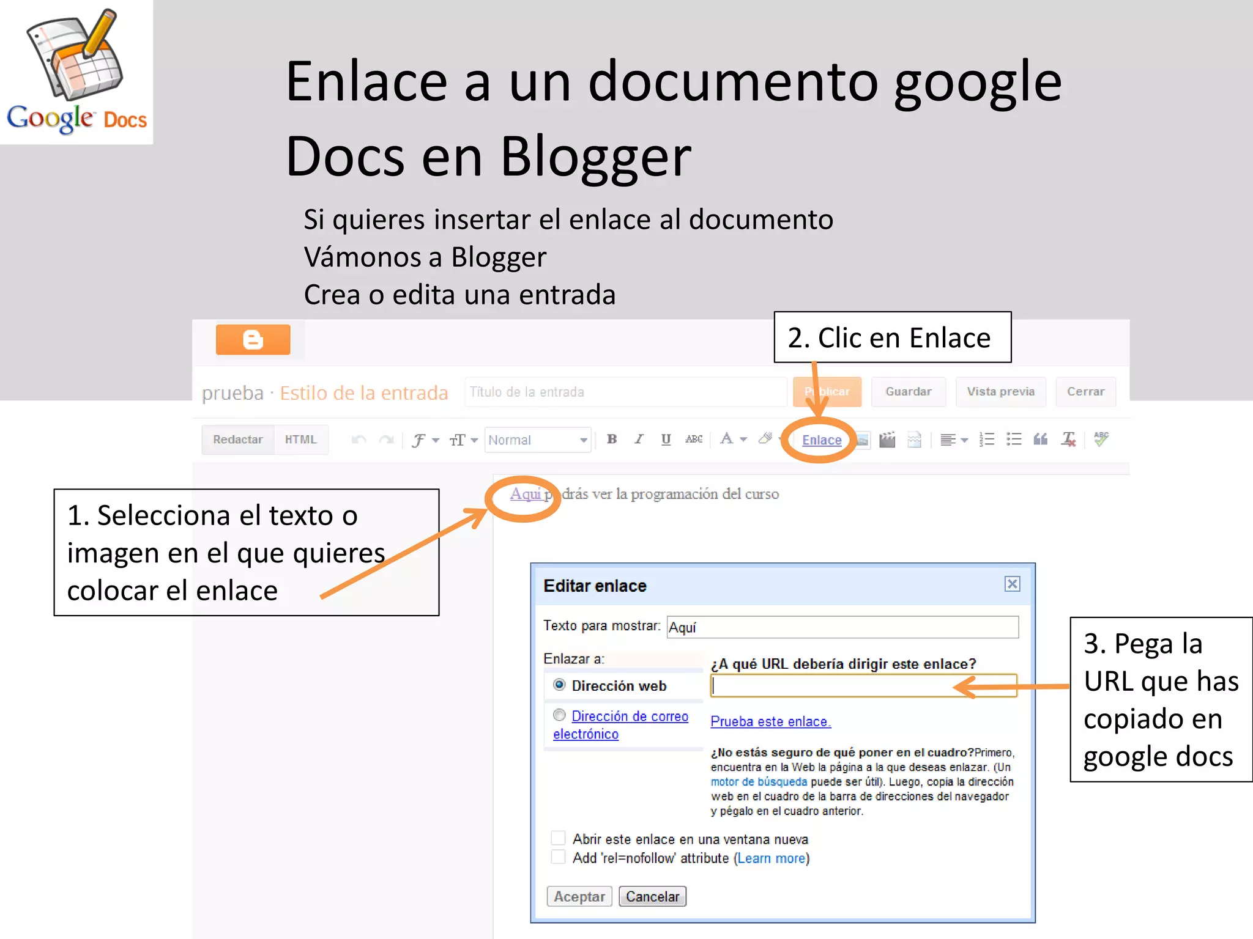
Task: Open the font size menu
Action: (463, 440)
